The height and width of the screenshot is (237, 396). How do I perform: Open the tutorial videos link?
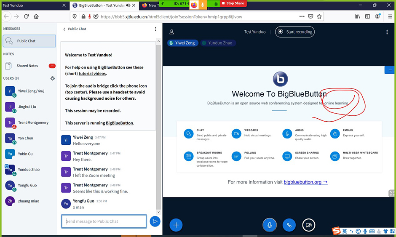[x=92, y=73]
